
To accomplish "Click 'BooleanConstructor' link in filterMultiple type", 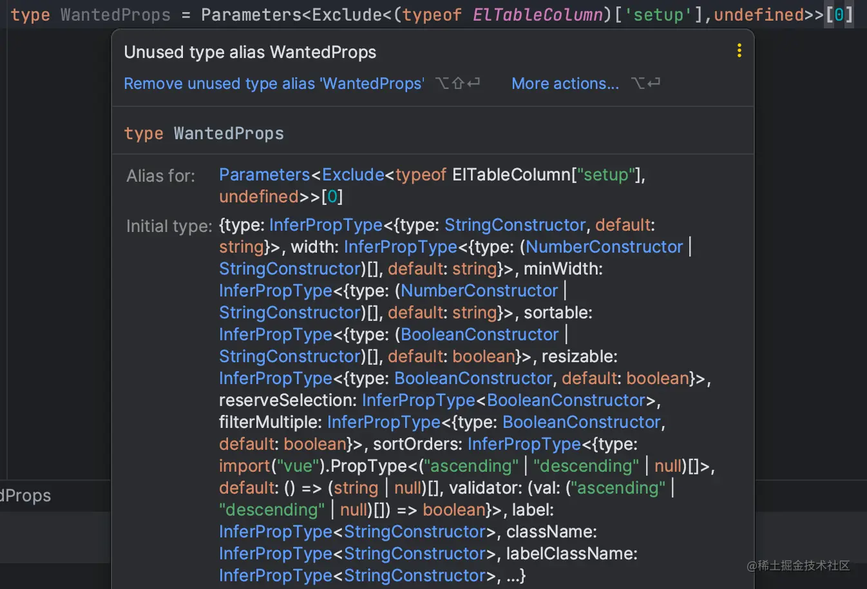I will (x=582, y=422).
